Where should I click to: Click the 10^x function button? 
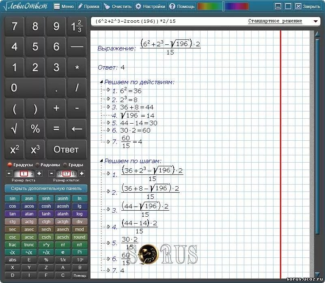tap(80, 260)
